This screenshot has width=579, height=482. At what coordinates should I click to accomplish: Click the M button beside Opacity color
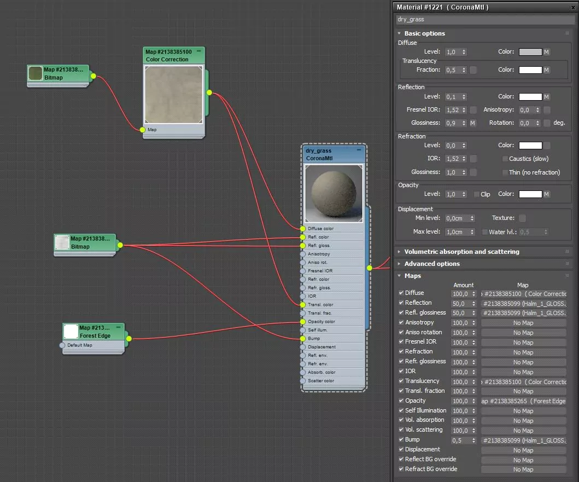click(546, 194)
